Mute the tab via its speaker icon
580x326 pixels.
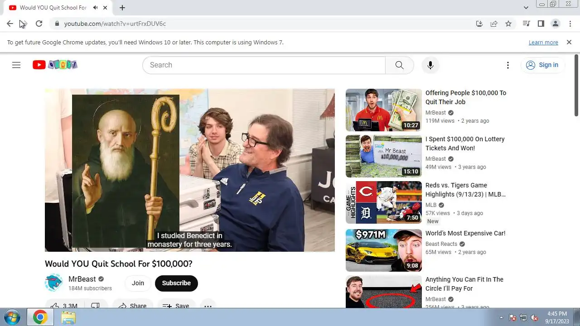[96, 8]
